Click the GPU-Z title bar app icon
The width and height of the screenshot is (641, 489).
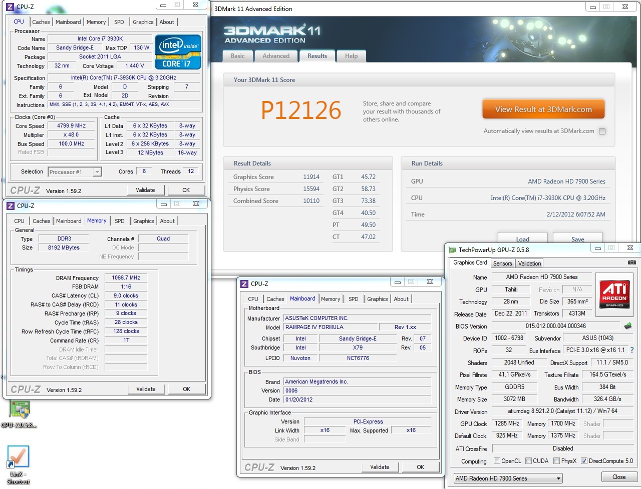452,249
